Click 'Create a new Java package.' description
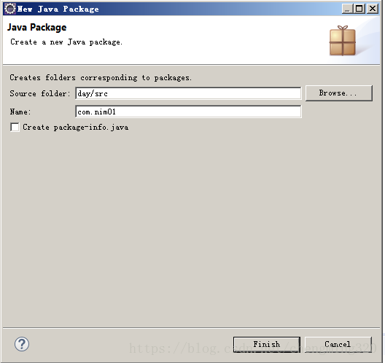This screenshot has width=385, height=363. (x=66, y=42)
